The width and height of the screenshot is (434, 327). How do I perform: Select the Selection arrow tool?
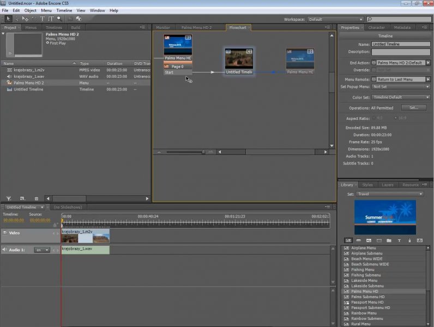coord(7,19)
